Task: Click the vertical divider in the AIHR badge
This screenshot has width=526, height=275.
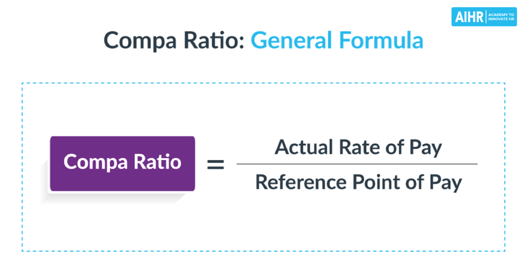Action: (x=486, y=17)
